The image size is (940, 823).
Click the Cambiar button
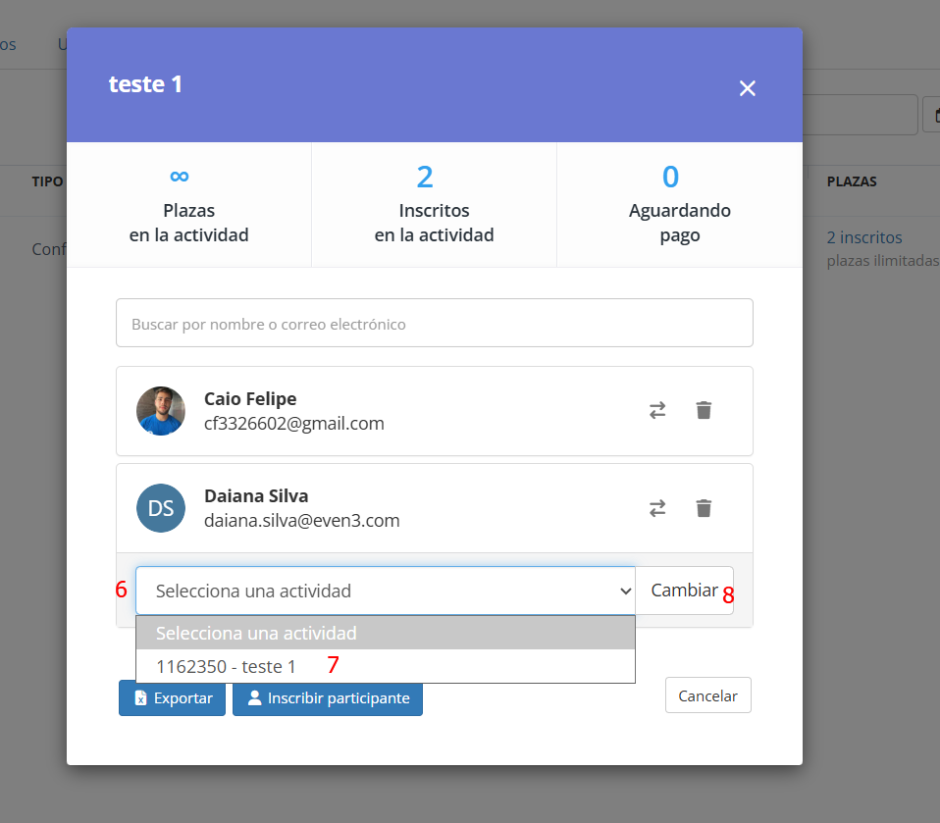(x=684, y=591)
